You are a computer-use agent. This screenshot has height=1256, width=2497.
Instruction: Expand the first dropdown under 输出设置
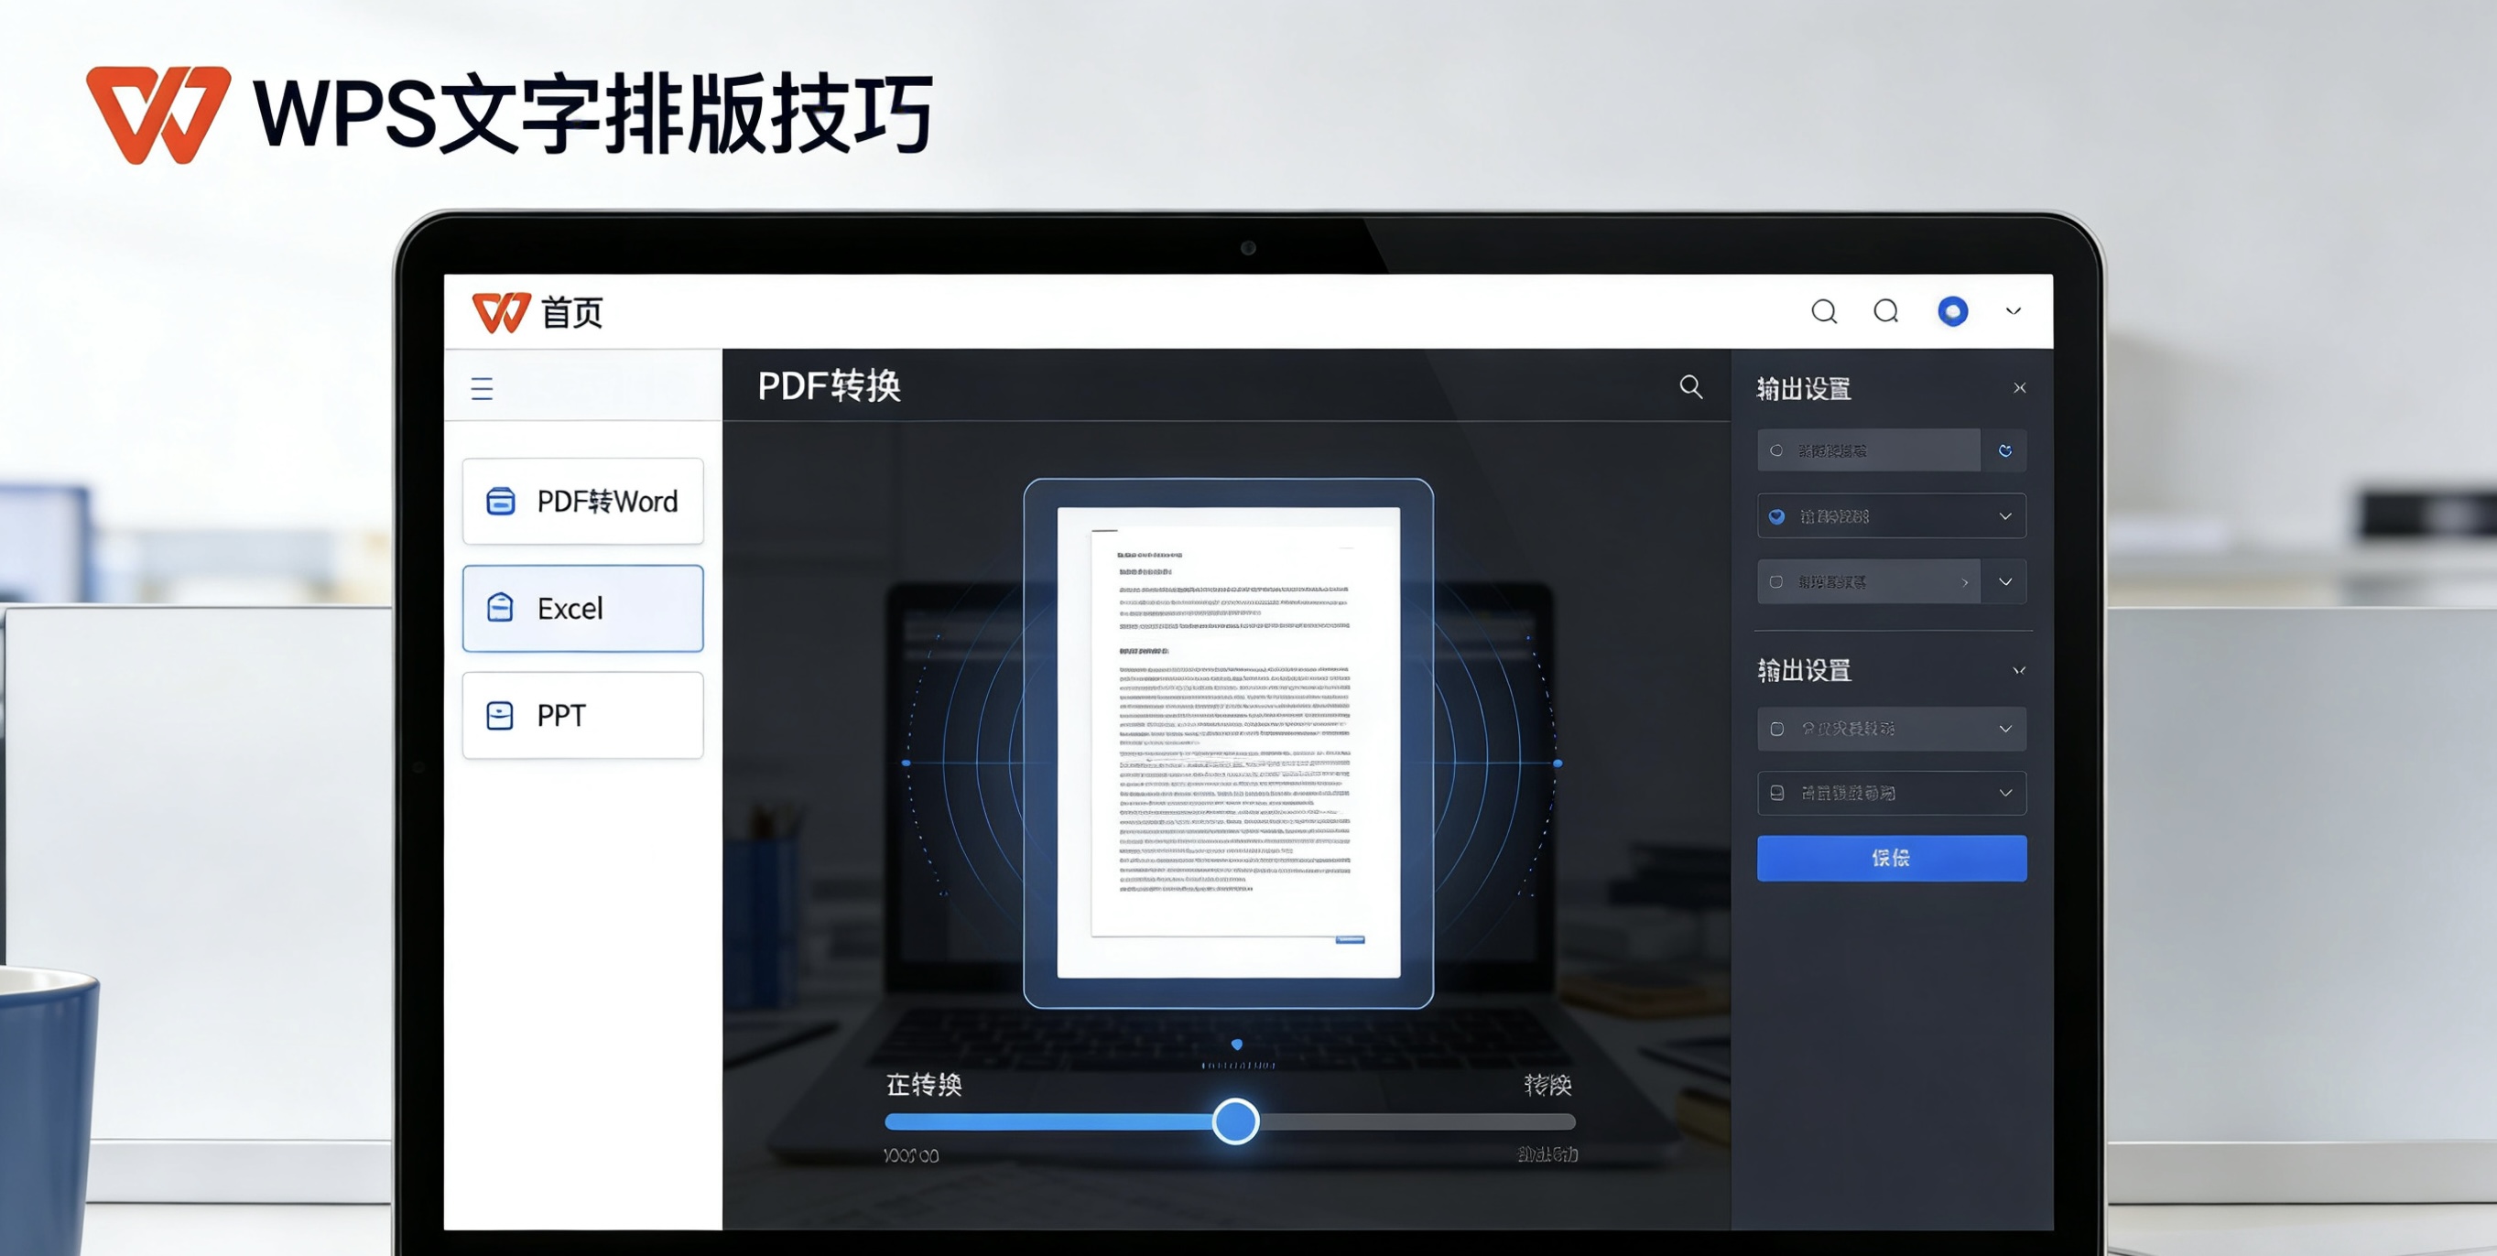pos(2007,728)
